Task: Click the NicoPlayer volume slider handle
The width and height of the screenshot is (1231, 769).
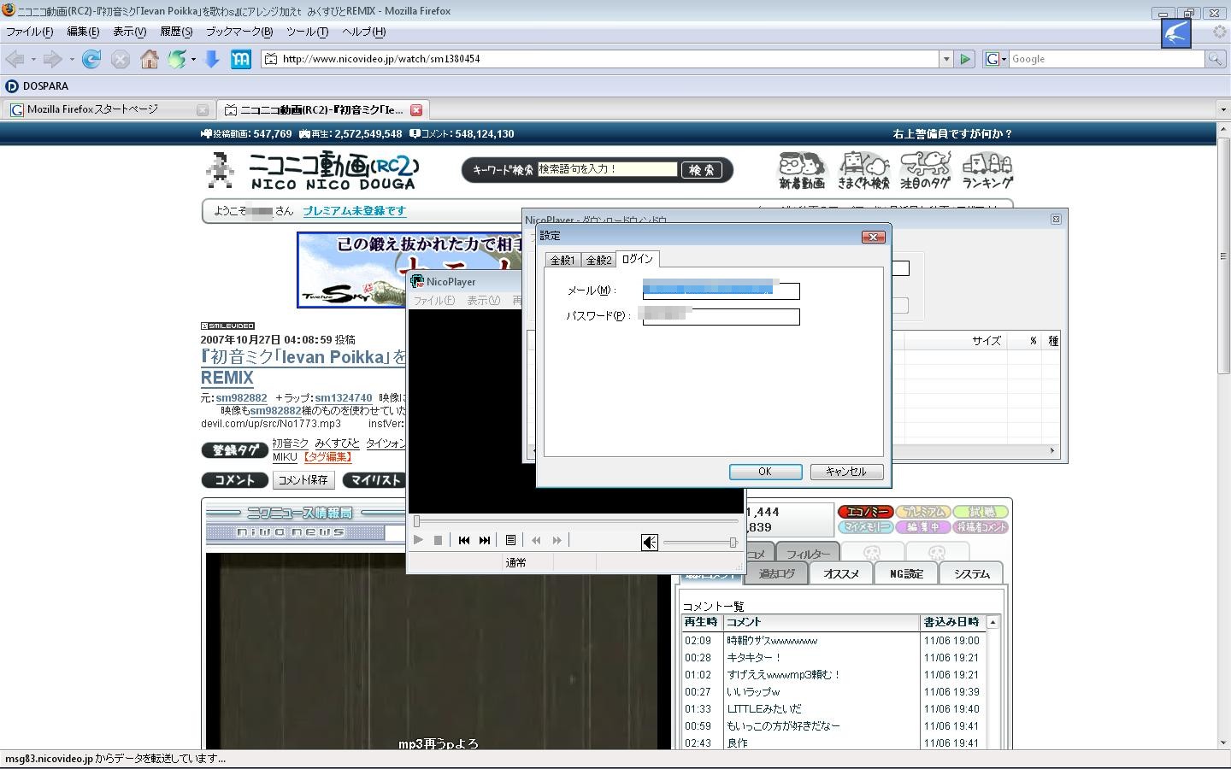Action: pyautogui.click(x=733, y=543)
